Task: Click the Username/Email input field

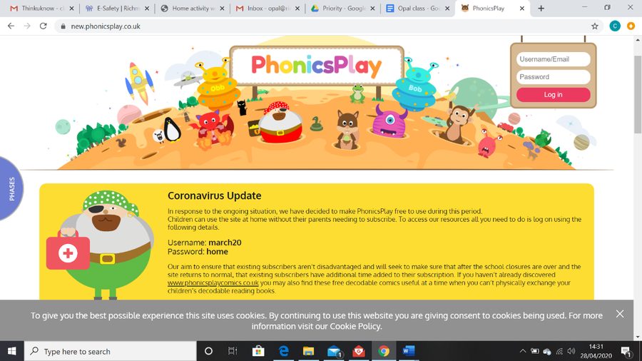Action: [x=553, y=59]
